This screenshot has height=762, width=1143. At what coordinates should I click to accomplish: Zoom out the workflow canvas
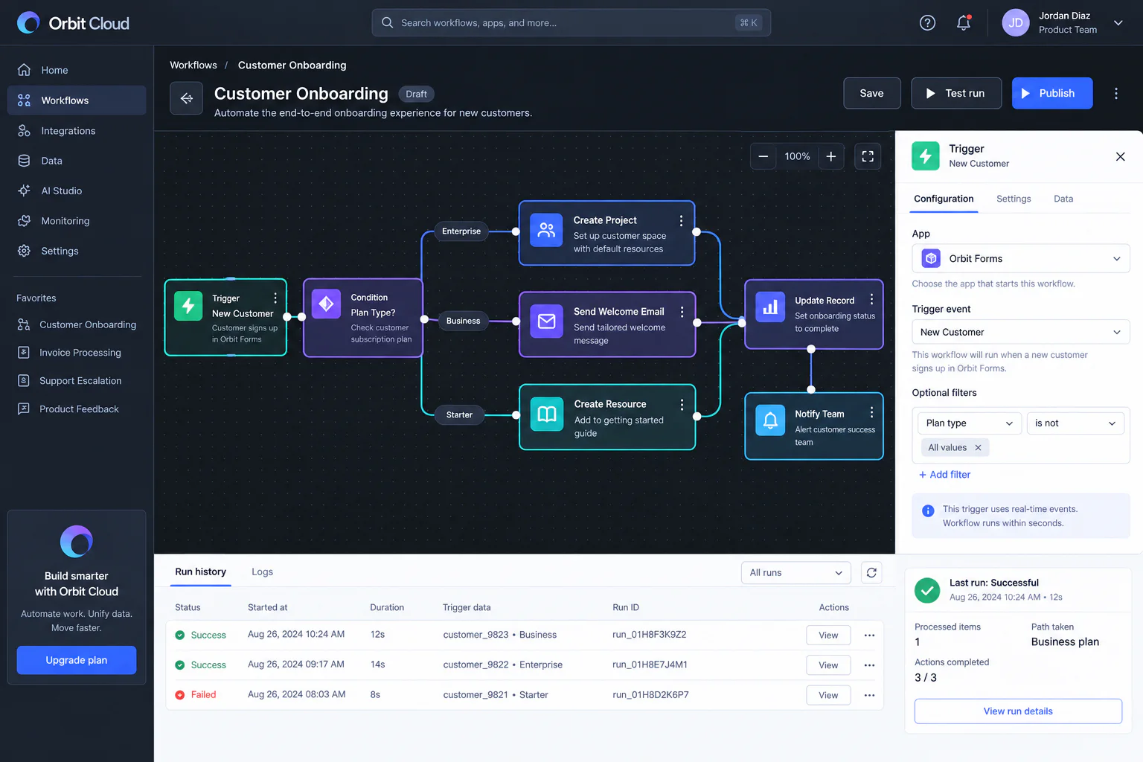click(763, 156)
